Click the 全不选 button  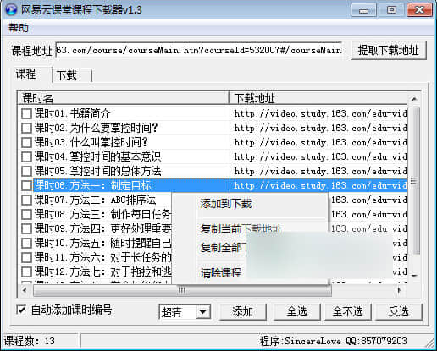tap(347, 311)
